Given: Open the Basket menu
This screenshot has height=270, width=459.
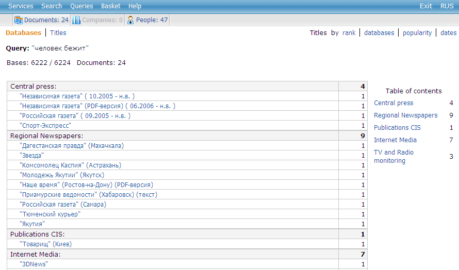Looking at the screenshot, I should 111,6.
